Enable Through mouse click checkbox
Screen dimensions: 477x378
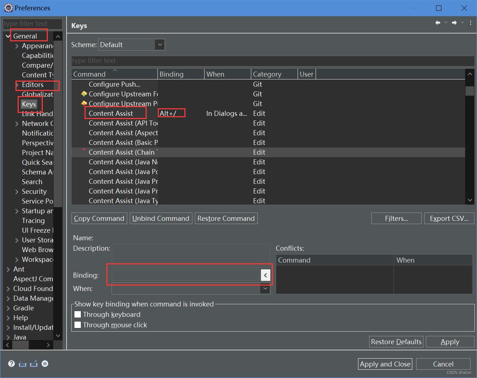pyautogui.click(x=78, y=324)
